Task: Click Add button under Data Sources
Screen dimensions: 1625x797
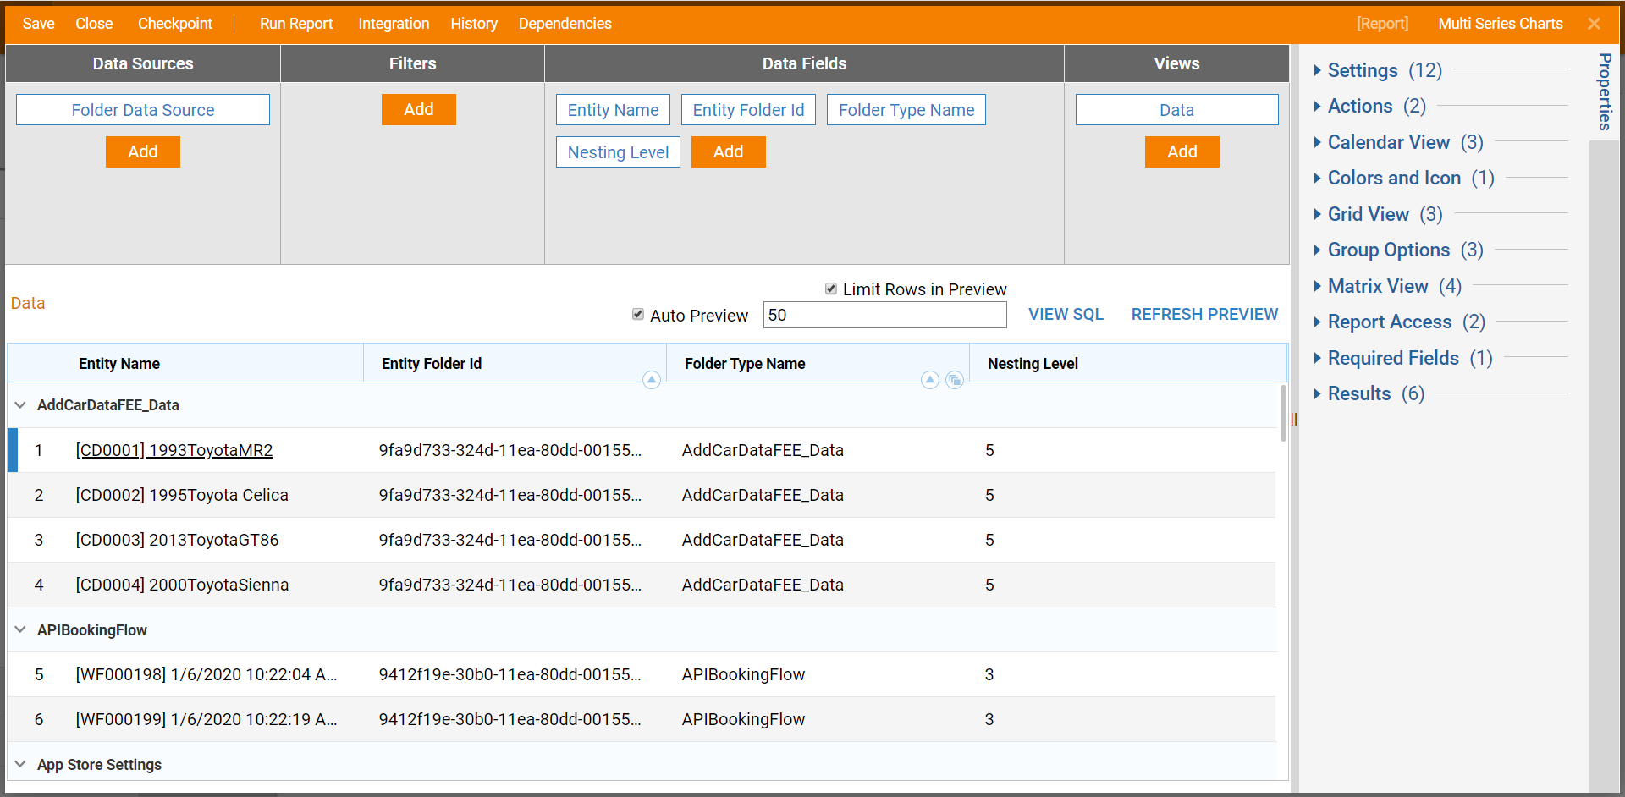Action: pyautogui.click(x=143, y=151)
